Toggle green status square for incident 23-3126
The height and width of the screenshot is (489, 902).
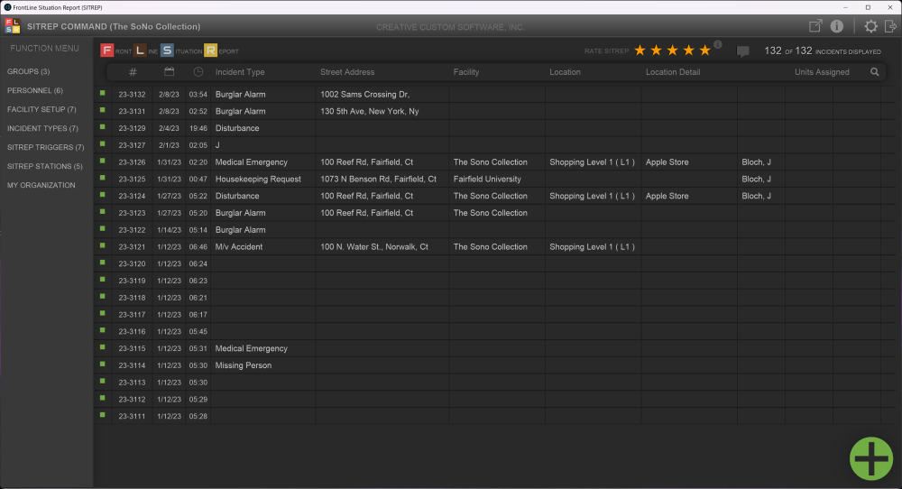coord(103,162)
